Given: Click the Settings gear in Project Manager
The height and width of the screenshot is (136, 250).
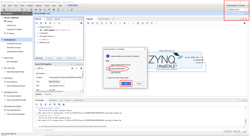Looking at the screenshot, I should click(x=5, y=21).
